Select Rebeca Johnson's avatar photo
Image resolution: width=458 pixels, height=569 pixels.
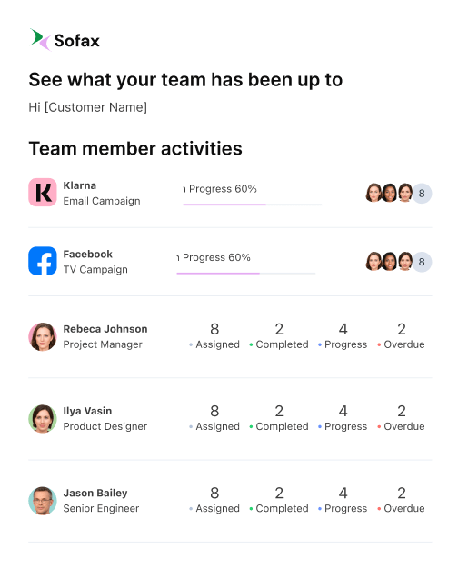click(43, 336)
